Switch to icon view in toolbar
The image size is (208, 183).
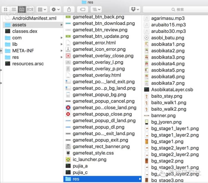coord(6,9)
